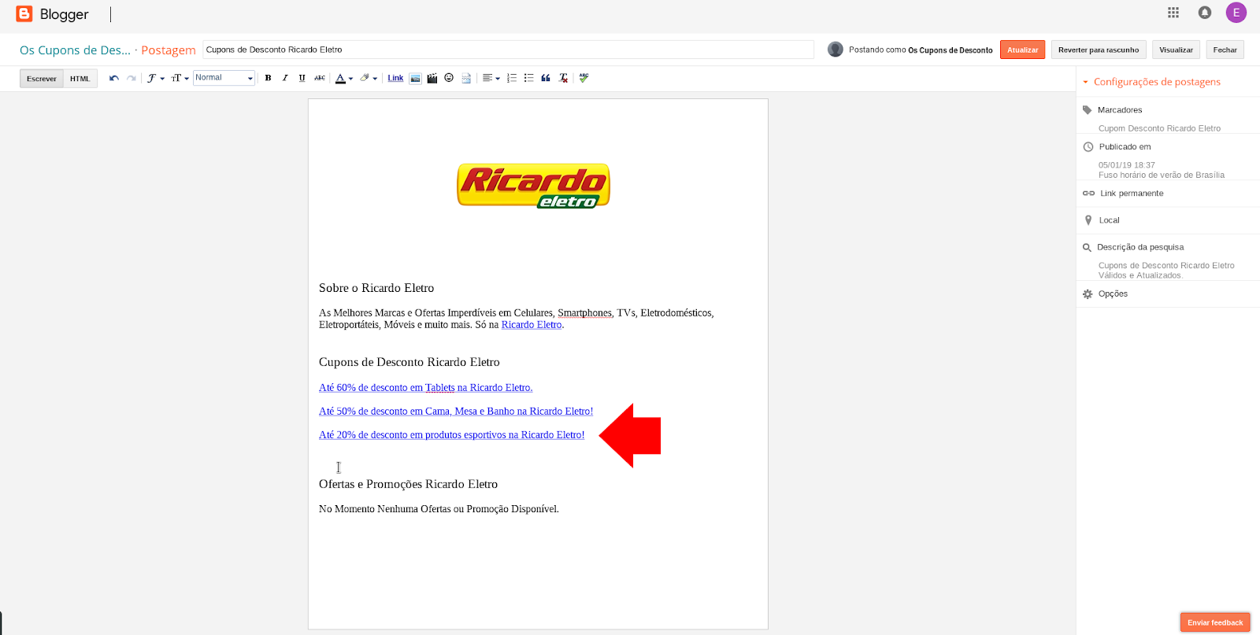Click the 50% Cama, Mesa e Banho link
The image size is (1260, 635).
456,411
